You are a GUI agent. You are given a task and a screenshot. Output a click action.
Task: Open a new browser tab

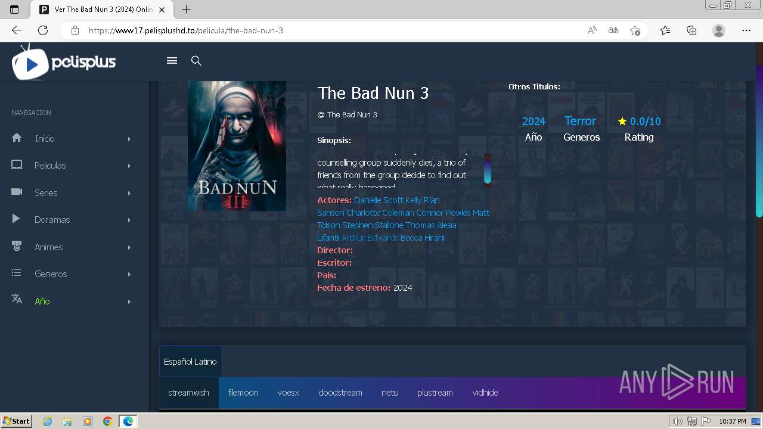click(x=187, y=10)
